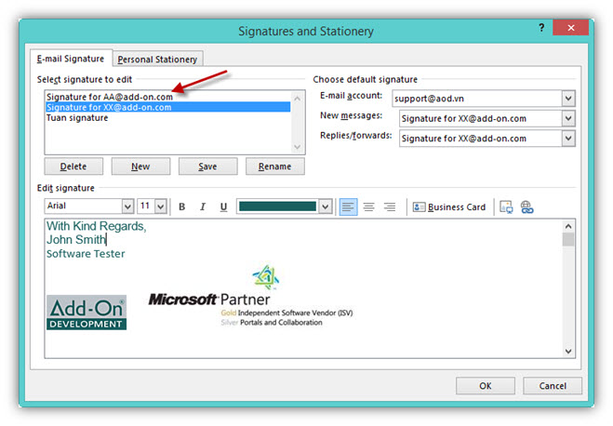Click the 'Software Tester' text
The height and width of the screenshot is (426, 613).
coord(86,254)
